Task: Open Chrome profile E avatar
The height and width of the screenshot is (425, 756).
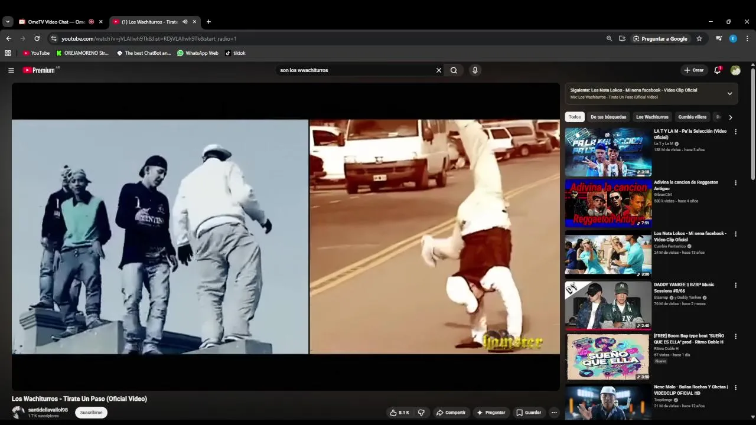Action: [x=733, y=38]
